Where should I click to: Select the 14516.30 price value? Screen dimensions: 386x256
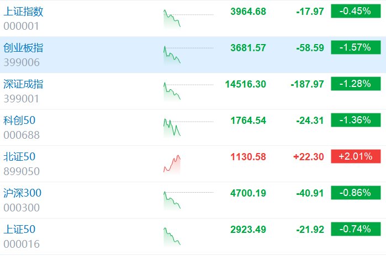click(x=245, y=84)
